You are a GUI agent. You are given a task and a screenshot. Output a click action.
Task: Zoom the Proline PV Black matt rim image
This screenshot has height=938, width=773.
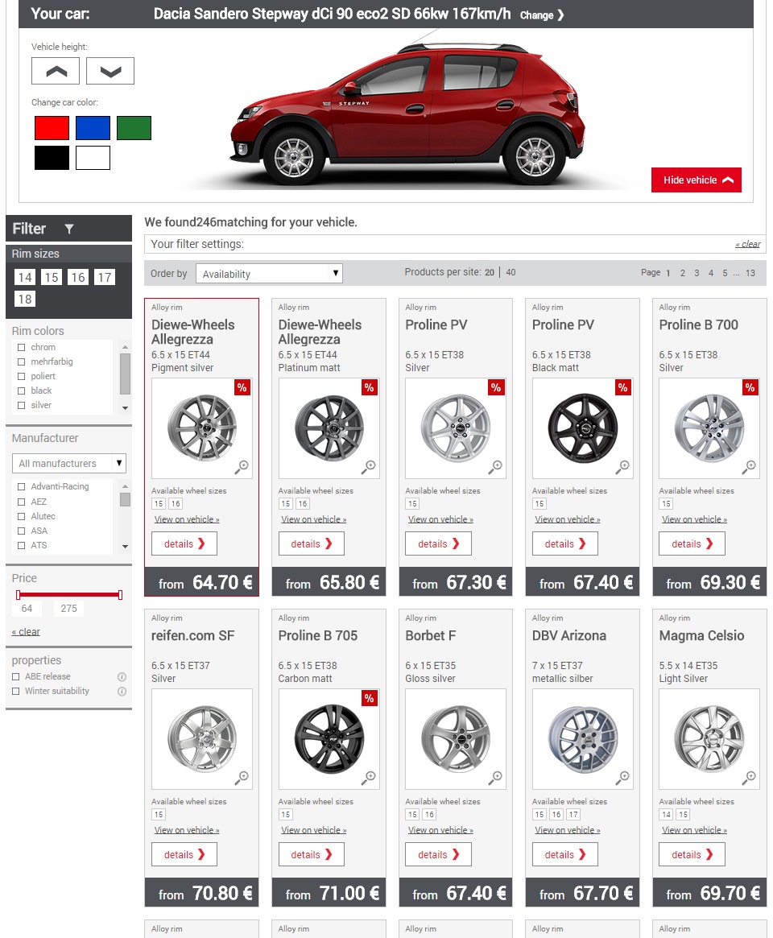point(622,467)
